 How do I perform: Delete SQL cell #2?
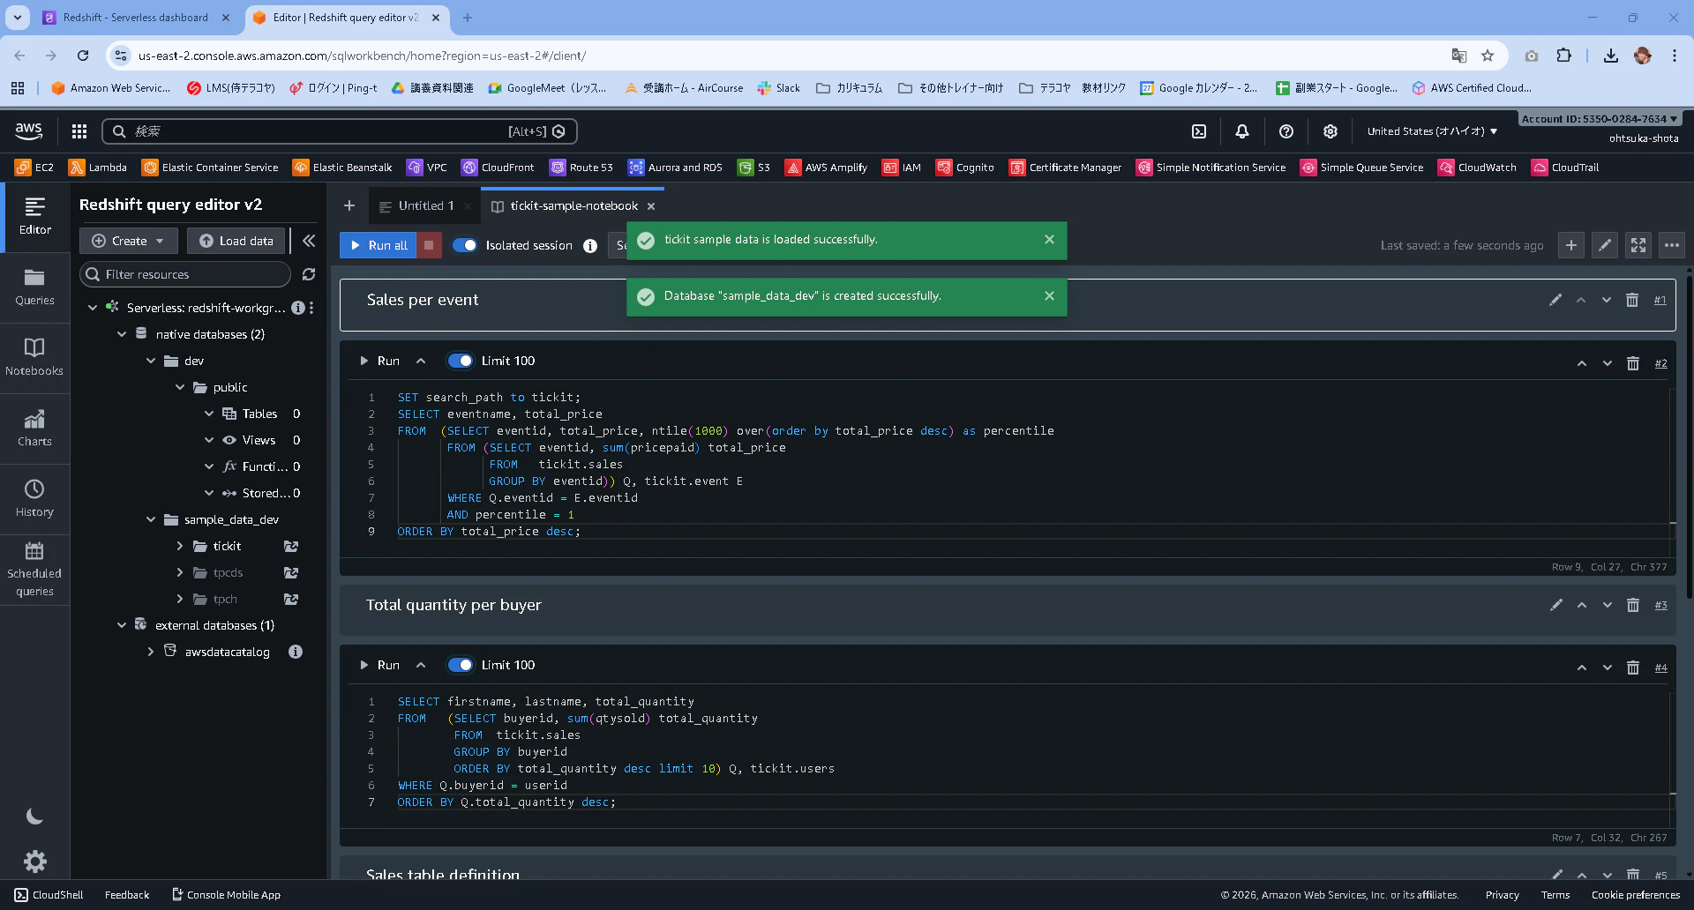1633,363
